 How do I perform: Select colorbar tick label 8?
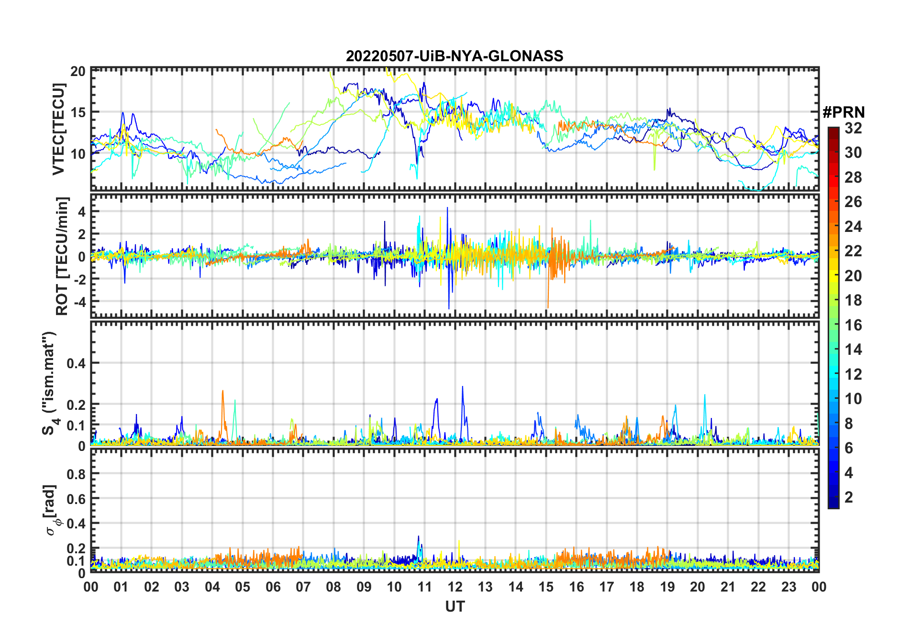849,424
